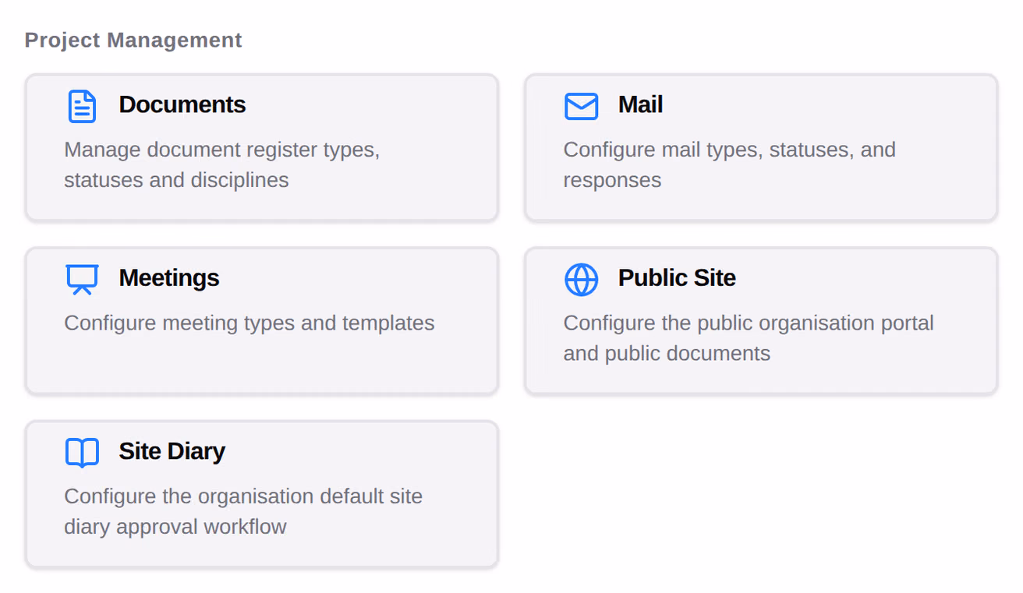Click 'Configure meeting types and templates' text
Image resolution: width=1023 pixels, height=593 pixels.
250,323
